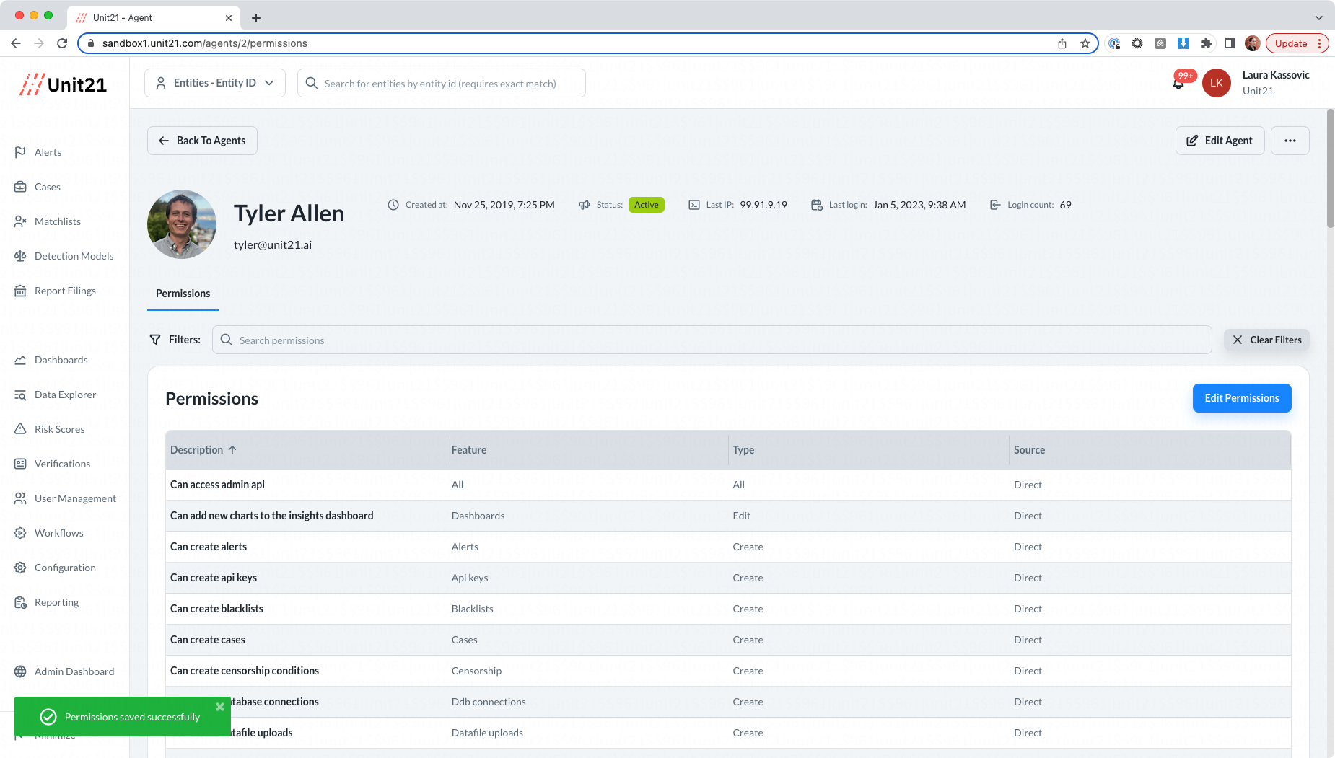Click the notifications bell icon
The width and height of the screenshot is (1335, 758).
click(x=1178, y=83)
